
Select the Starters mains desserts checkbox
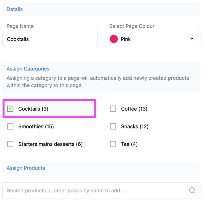click(10, 144)
